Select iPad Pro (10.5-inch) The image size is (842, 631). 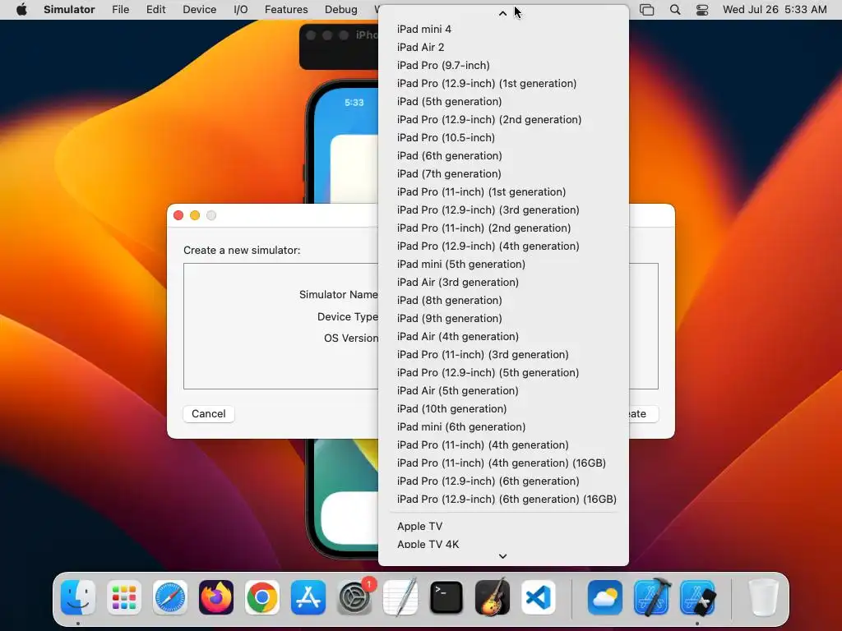click(x=504, y=137)
